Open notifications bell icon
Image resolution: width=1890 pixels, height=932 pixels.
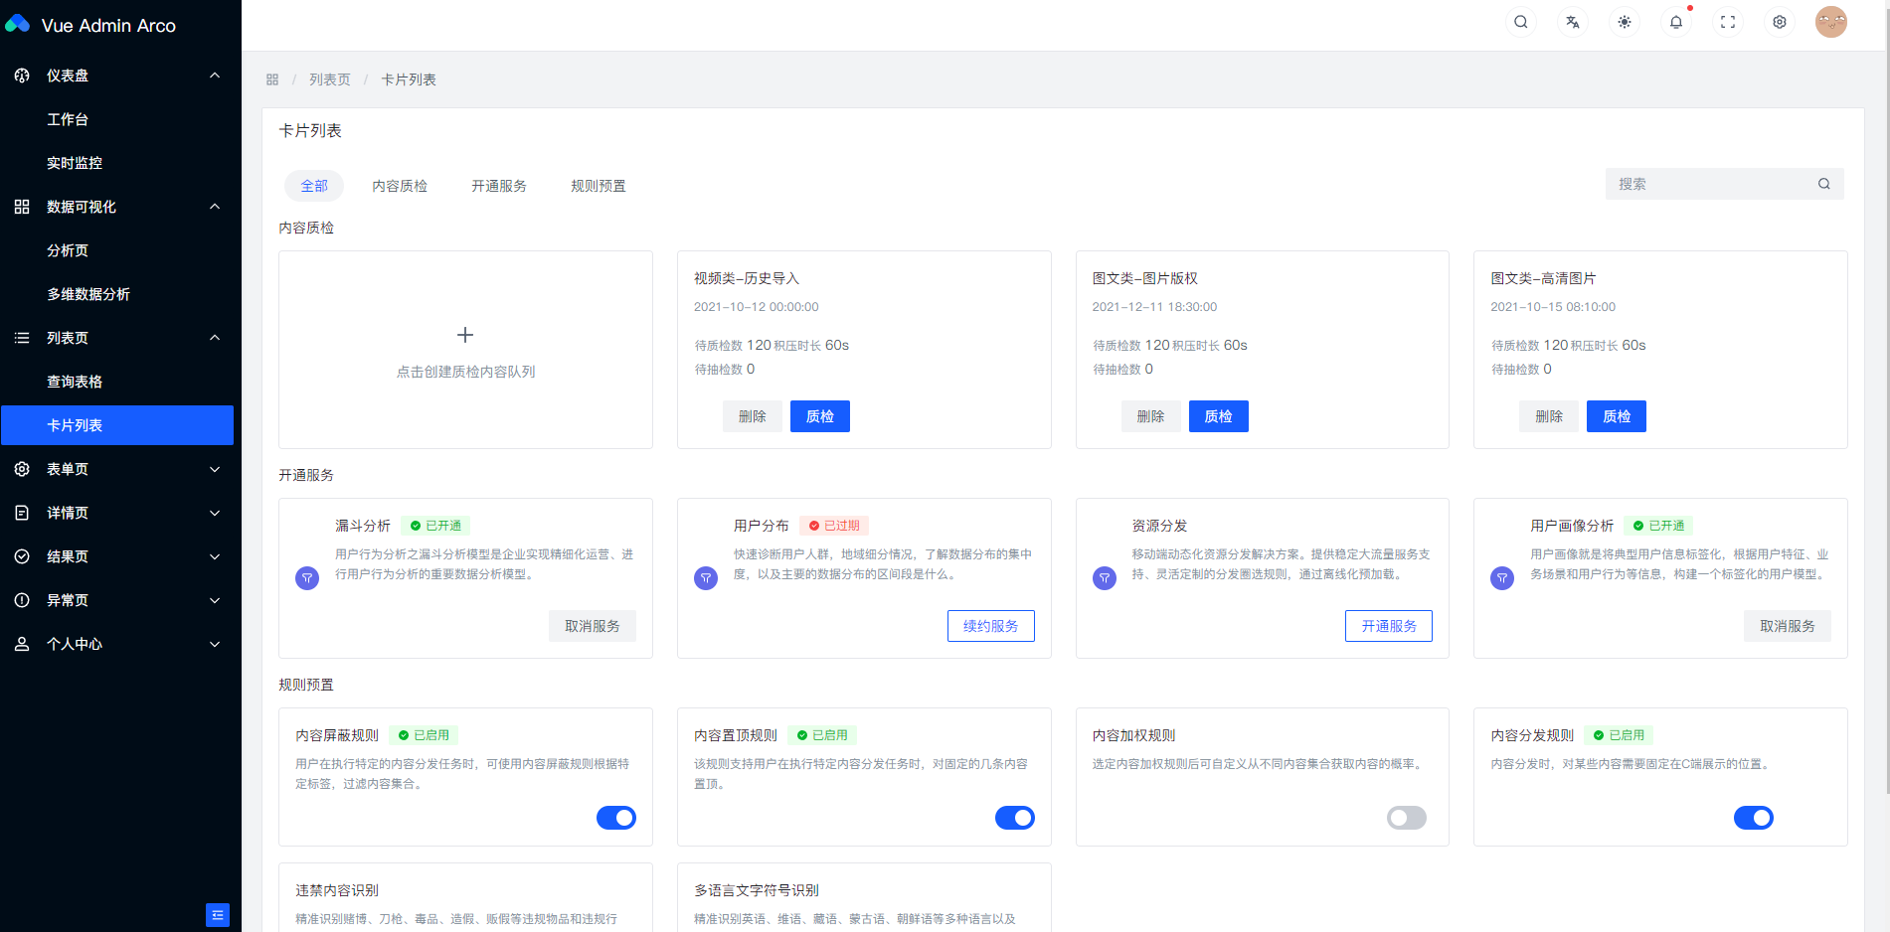[1676, 22]
